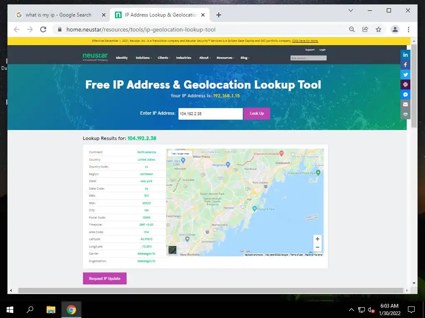Click the Login link

(x=322, y=50)
